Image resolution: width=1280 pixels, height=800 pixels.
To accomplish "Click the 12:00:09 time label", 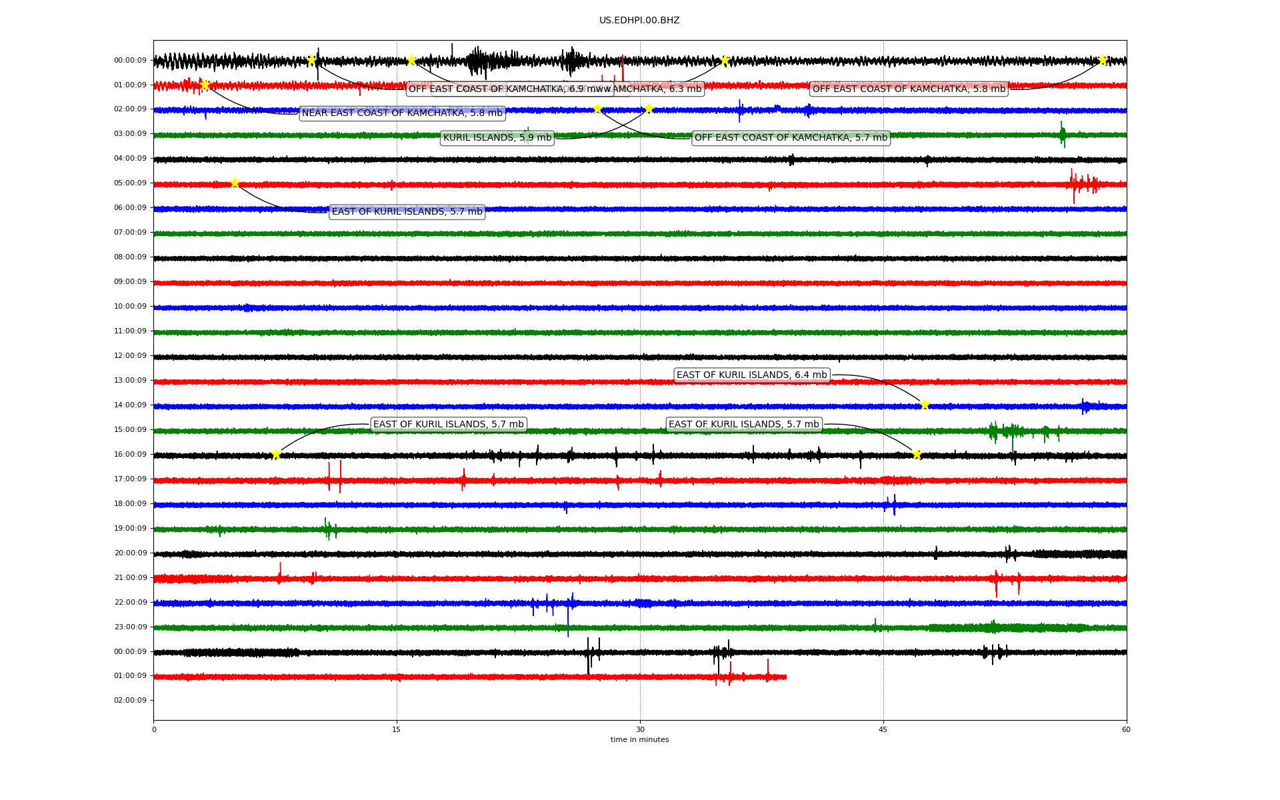I will (x=130, y=356).
